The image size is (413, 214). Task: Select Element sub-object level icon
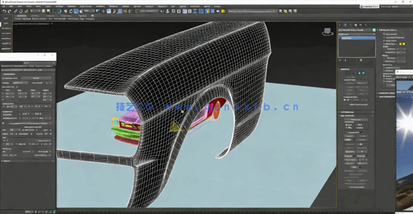(x=363, y=73)
